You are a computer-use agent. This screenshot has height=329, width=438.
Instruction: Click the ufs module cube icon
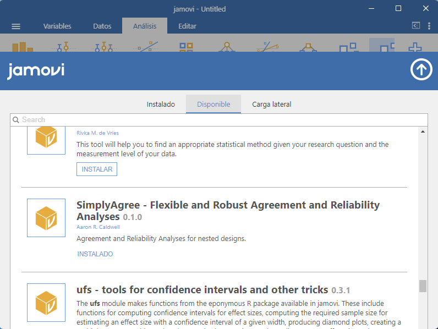click(x=46, y=303)
